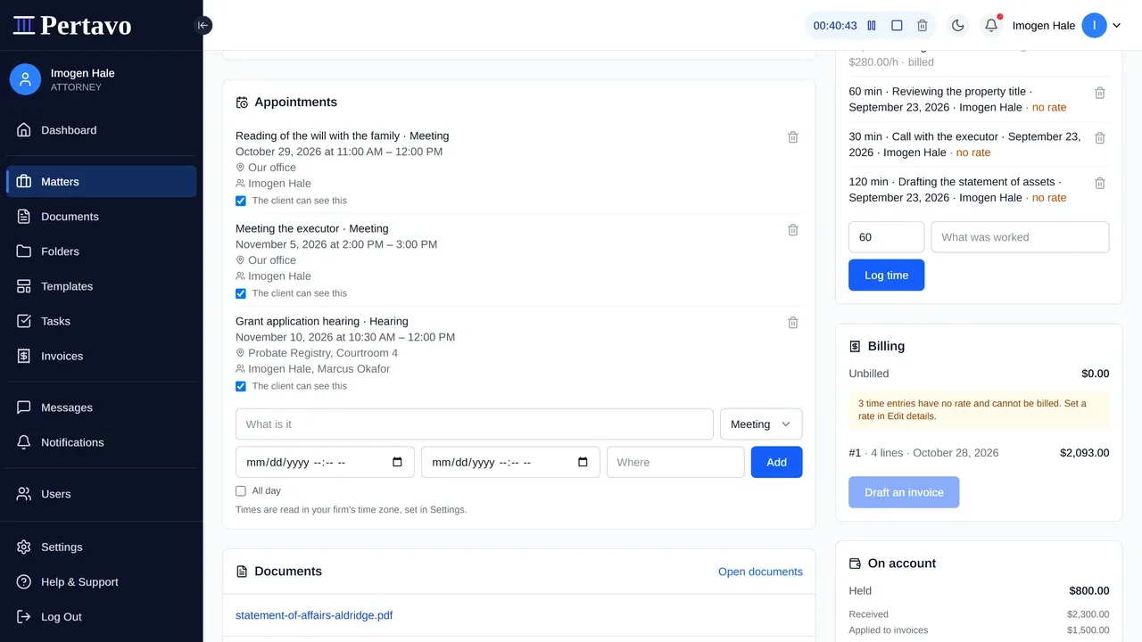Click the Log time button
The image size is (1142, 642).
pos(886,276)
